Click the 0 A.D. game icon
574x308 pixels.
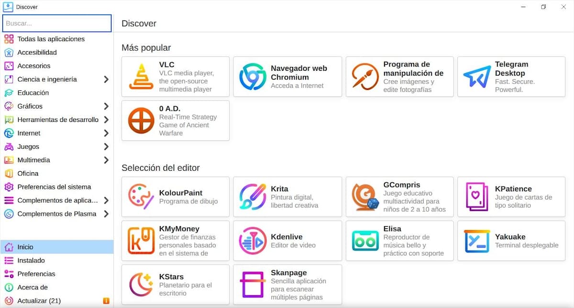click(141, 121)
